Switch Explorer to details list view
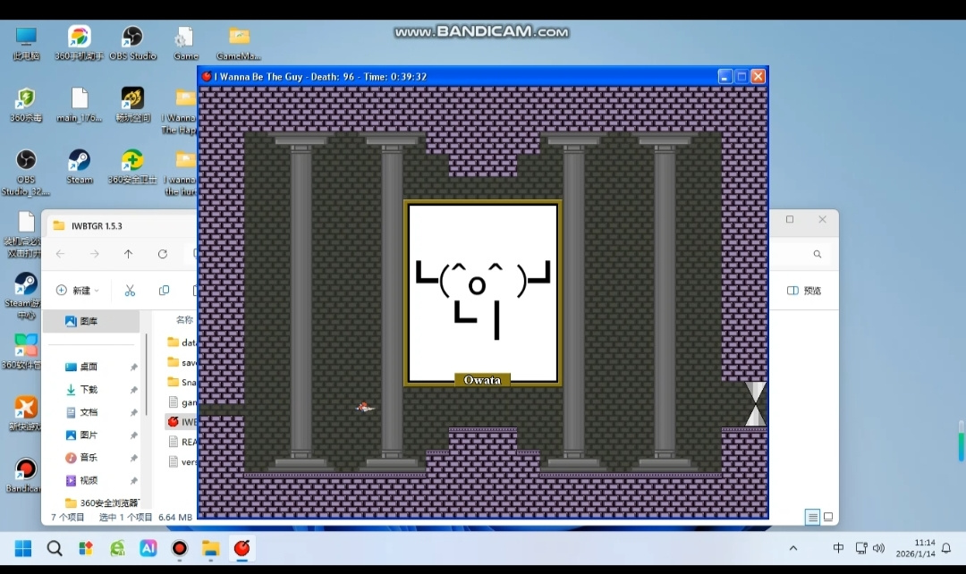This screenshot has width=966, height=574. coord(812,518)
